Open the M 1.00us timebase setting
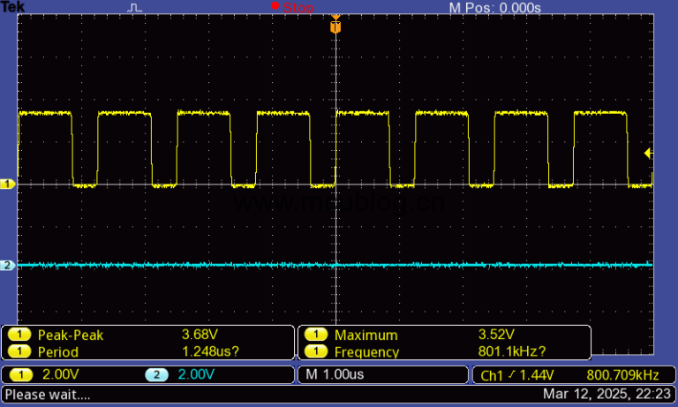 point(334,374)
